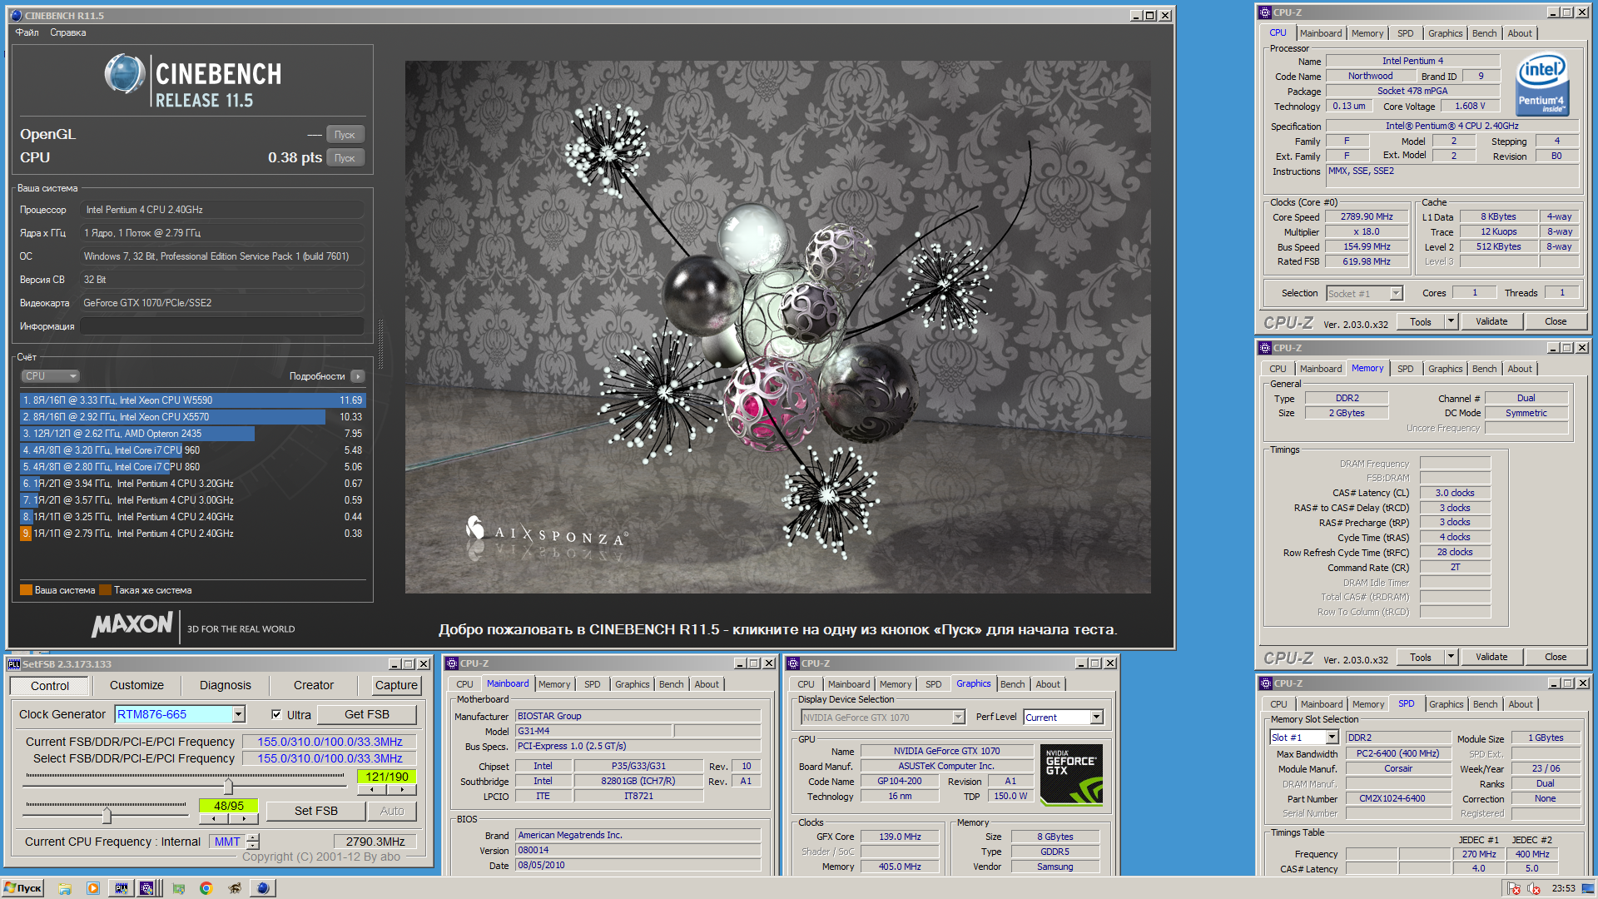Click the lower 48/95 slider in SetFSB
Viewport: 1598px width, 899px height.
coord(107,815)
